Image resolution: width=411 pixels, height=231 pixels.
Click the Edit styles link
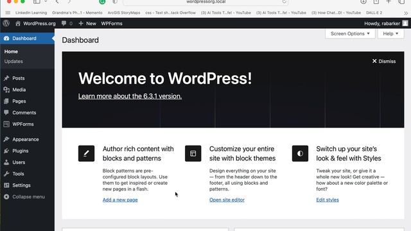click(x=328, y=200)
